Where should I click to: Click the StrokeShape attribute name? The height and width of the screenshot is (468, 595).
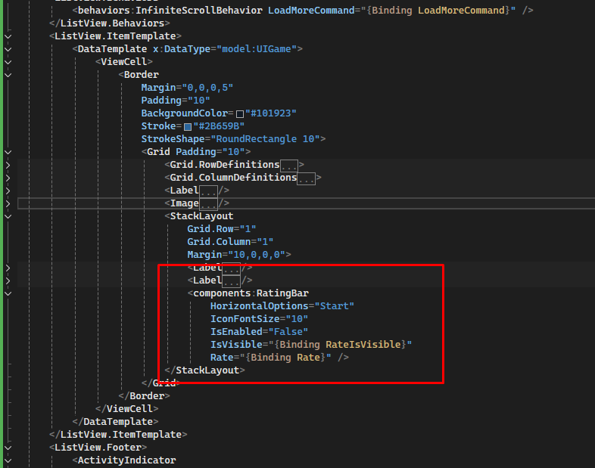(x=173, y=139)
